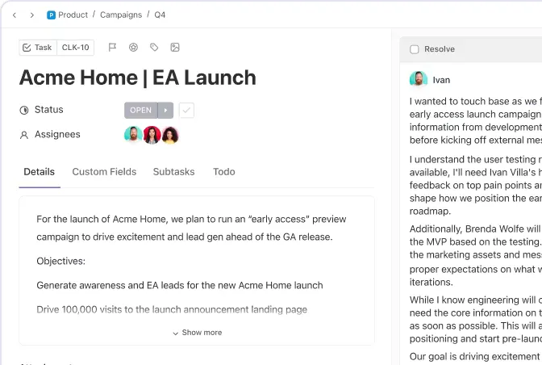The image size is (542, 365).
Task: Go back with the left arrow
Action: [15, 15]
